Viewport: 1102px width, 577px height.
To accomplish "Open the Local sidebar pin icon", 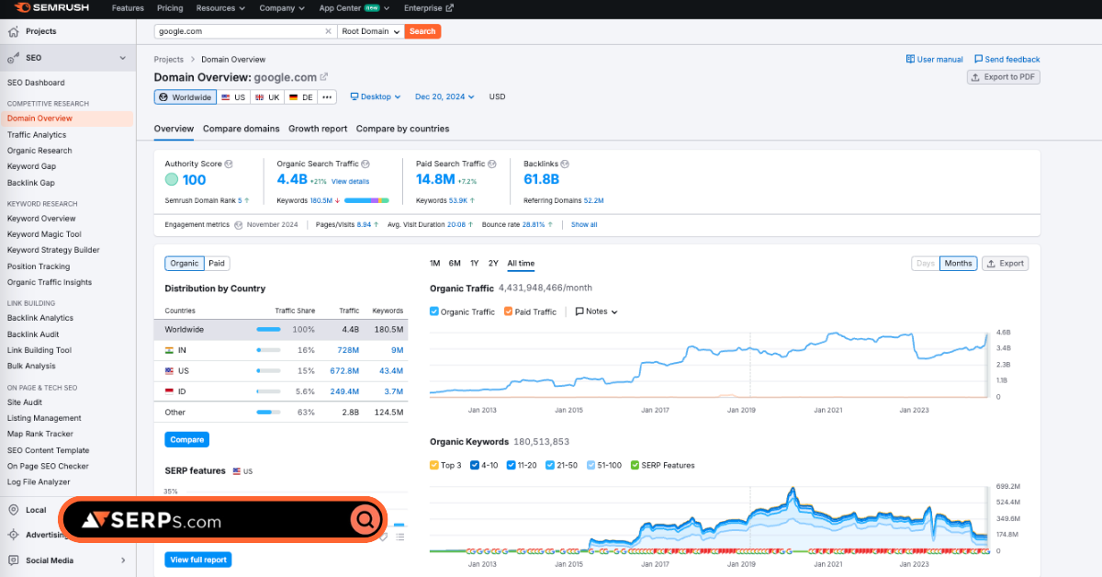I will click(x=14, y=510).
